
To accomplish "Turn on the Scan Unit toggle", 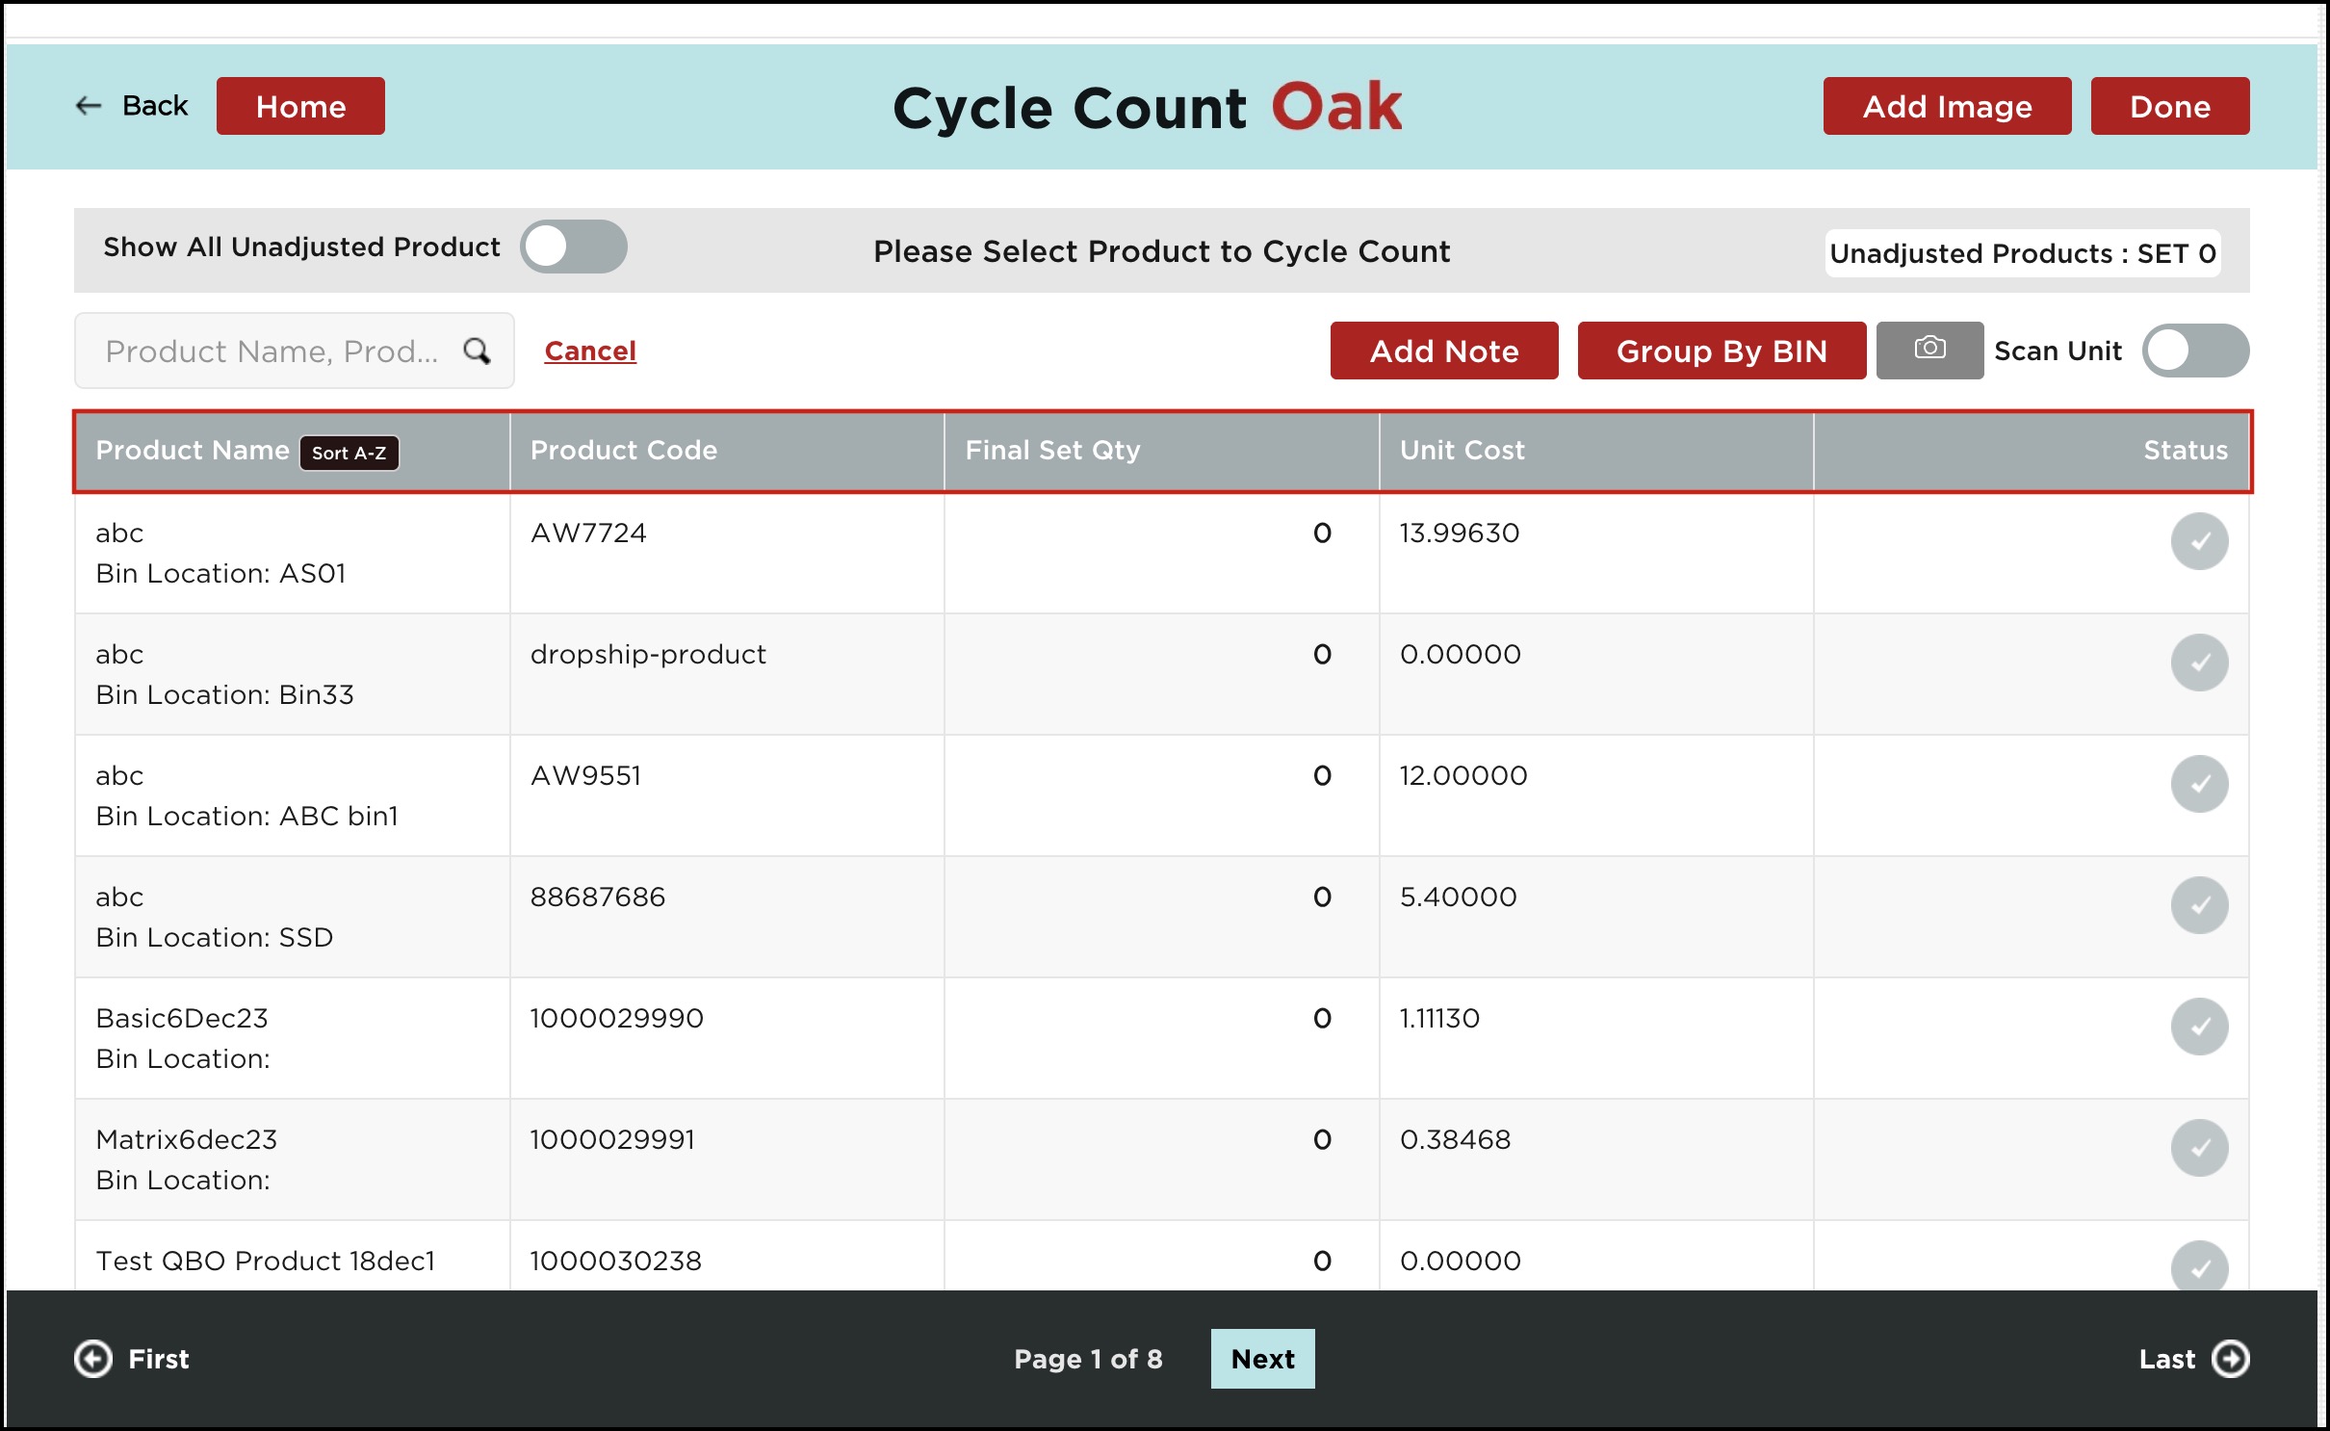I will pyautogui.click(x=2194, y=351).
